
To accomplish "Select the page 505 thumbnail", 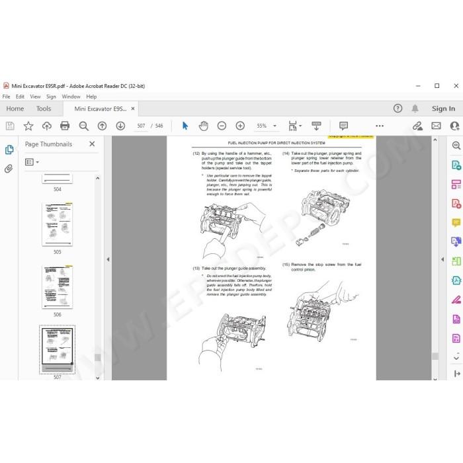I will tap(58, 224).
